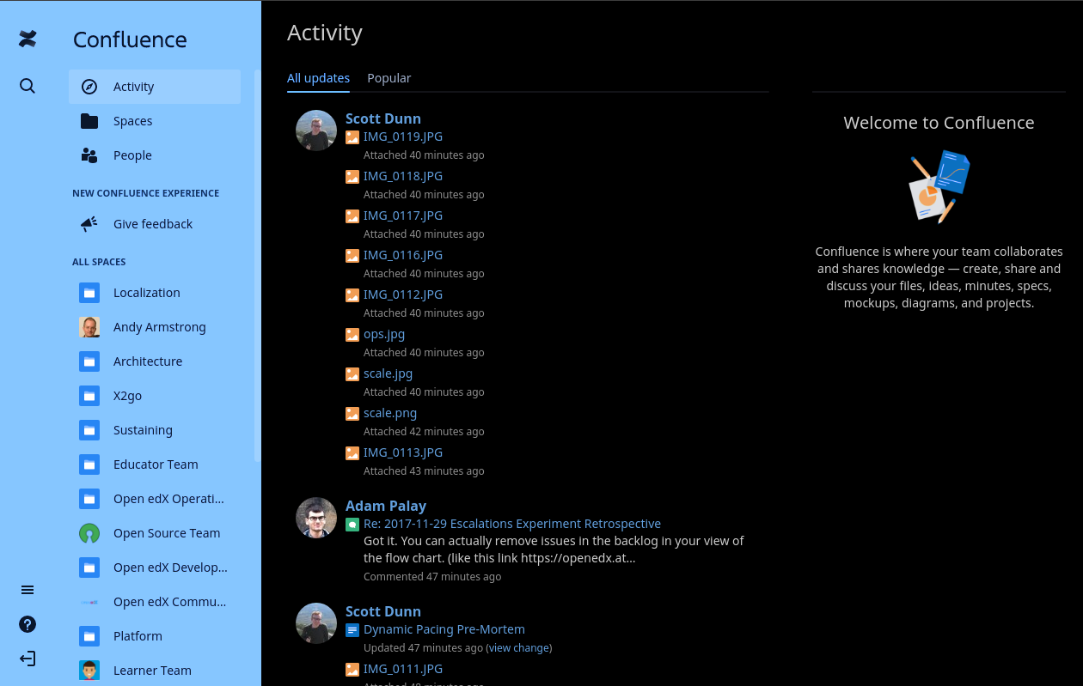Open the scale.jpg attachment
Screen dimensions: 1083x686
tap(388, 373)
